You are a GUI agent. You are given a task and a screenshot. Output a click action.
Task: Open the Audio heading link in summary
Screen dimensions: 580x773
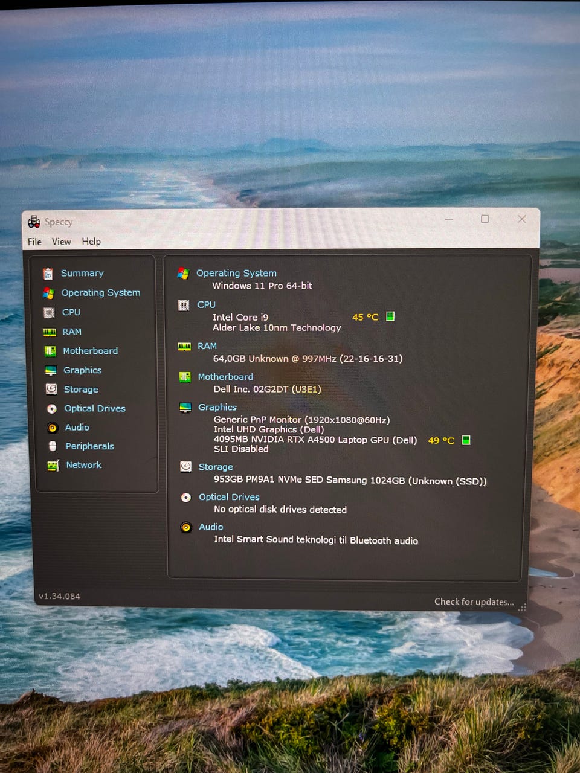coord(211,527)
